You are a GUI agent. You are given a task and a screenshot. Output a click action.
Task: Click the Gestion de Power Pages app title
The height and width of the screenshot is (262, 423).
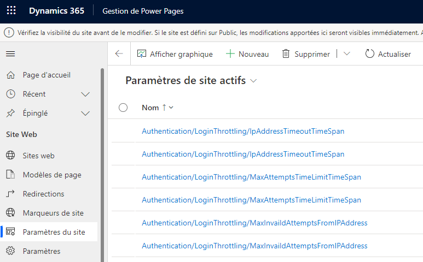tap(143, 11)
